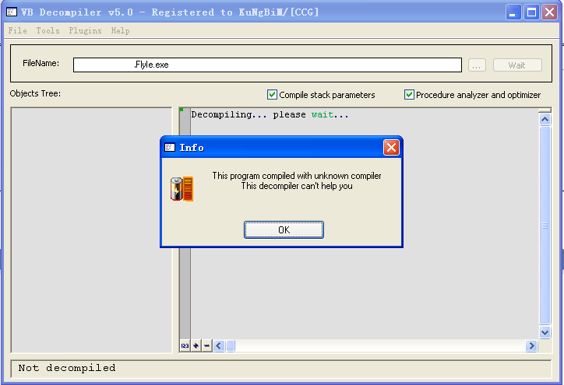Image resolution: width=564 pixels, height=385 pixels.
Task: Toggle line numbers 123 icon
Action: click(185, 346)
